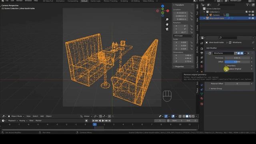The image size is (256, 144).
Task: Collapse the Transform panel
Action: coord(174,5)
